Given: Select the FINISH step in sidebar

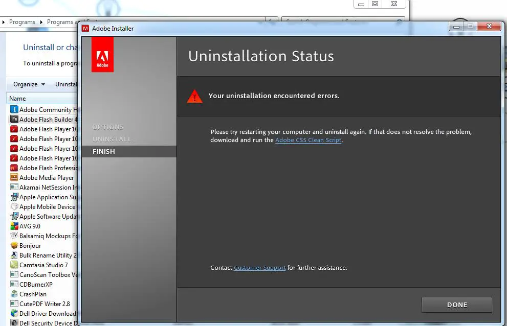Looking at the screenshot, I should pos(104,152).
